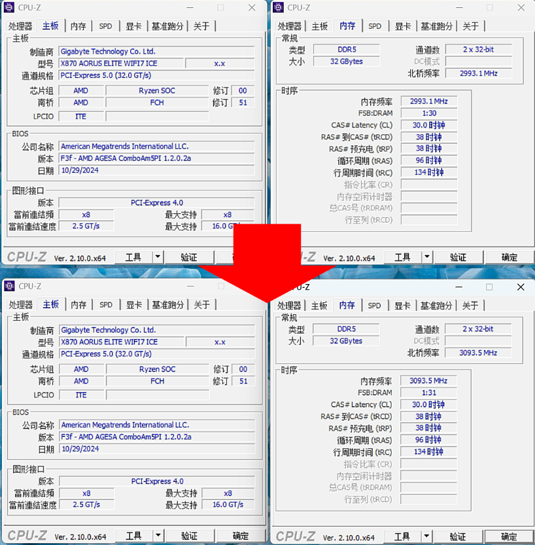Expand 工具 dropdown arrow in upper memory window

pos(427,257)
